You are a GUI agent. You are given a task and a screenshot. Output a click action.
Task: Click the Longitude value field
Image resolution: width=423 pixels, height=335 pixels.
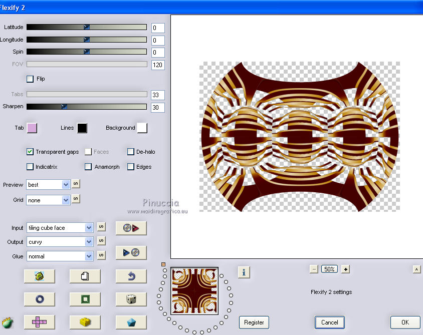tap(158, 41)
